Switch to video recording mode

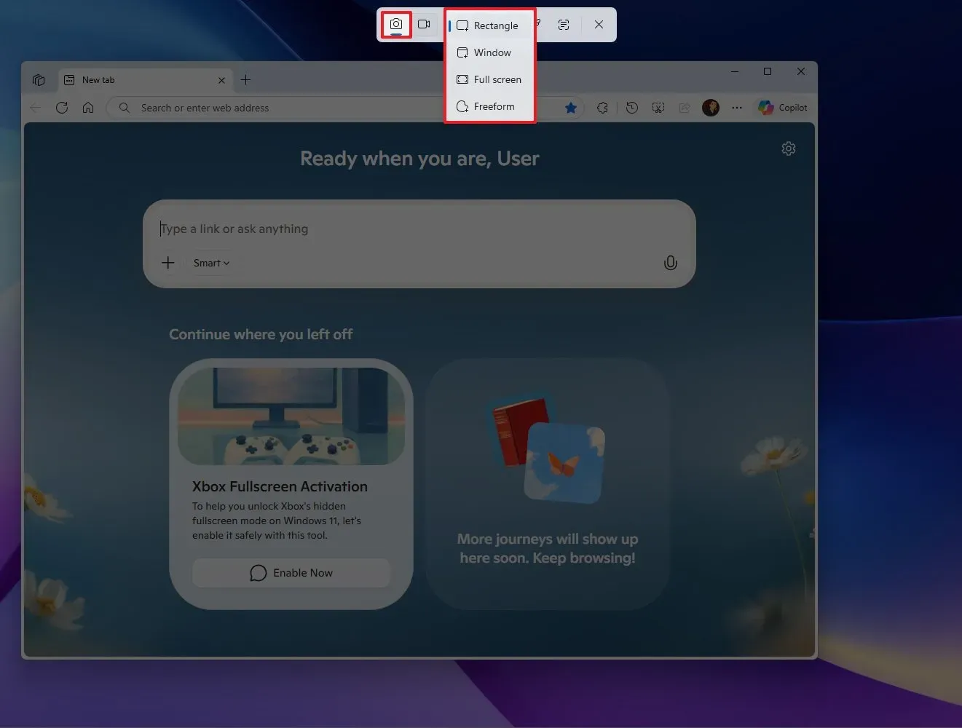tap(425, 24)
